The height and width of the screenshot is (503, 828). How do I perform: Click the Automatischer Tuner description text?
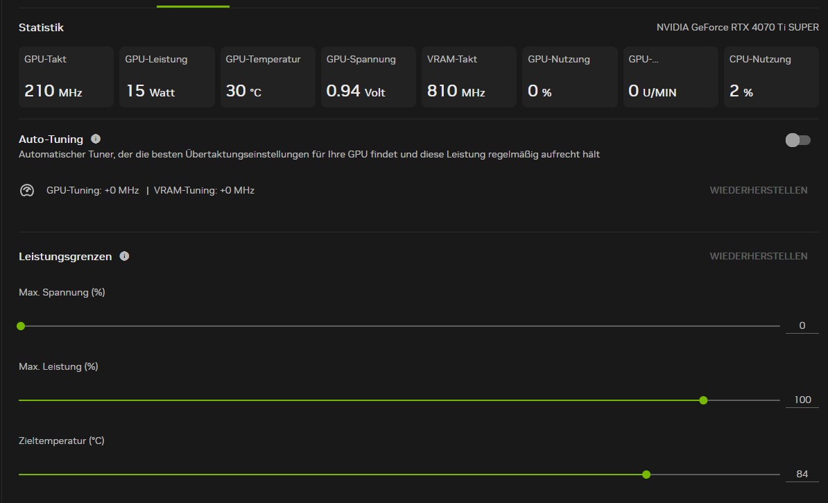pos(309,154)
